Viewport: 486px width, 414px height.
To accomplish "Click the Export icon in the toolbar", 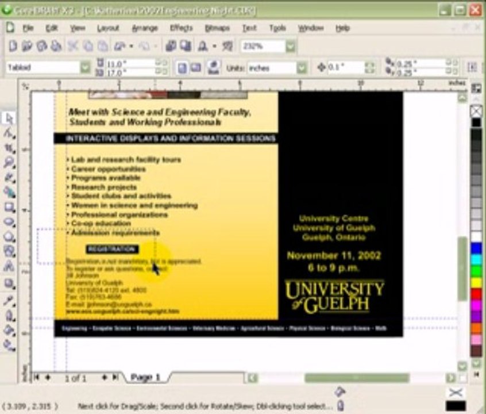I will [x=186, y=46].
